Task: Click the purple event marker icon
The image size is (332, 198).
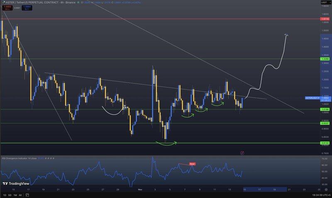Action: [242, 152]
